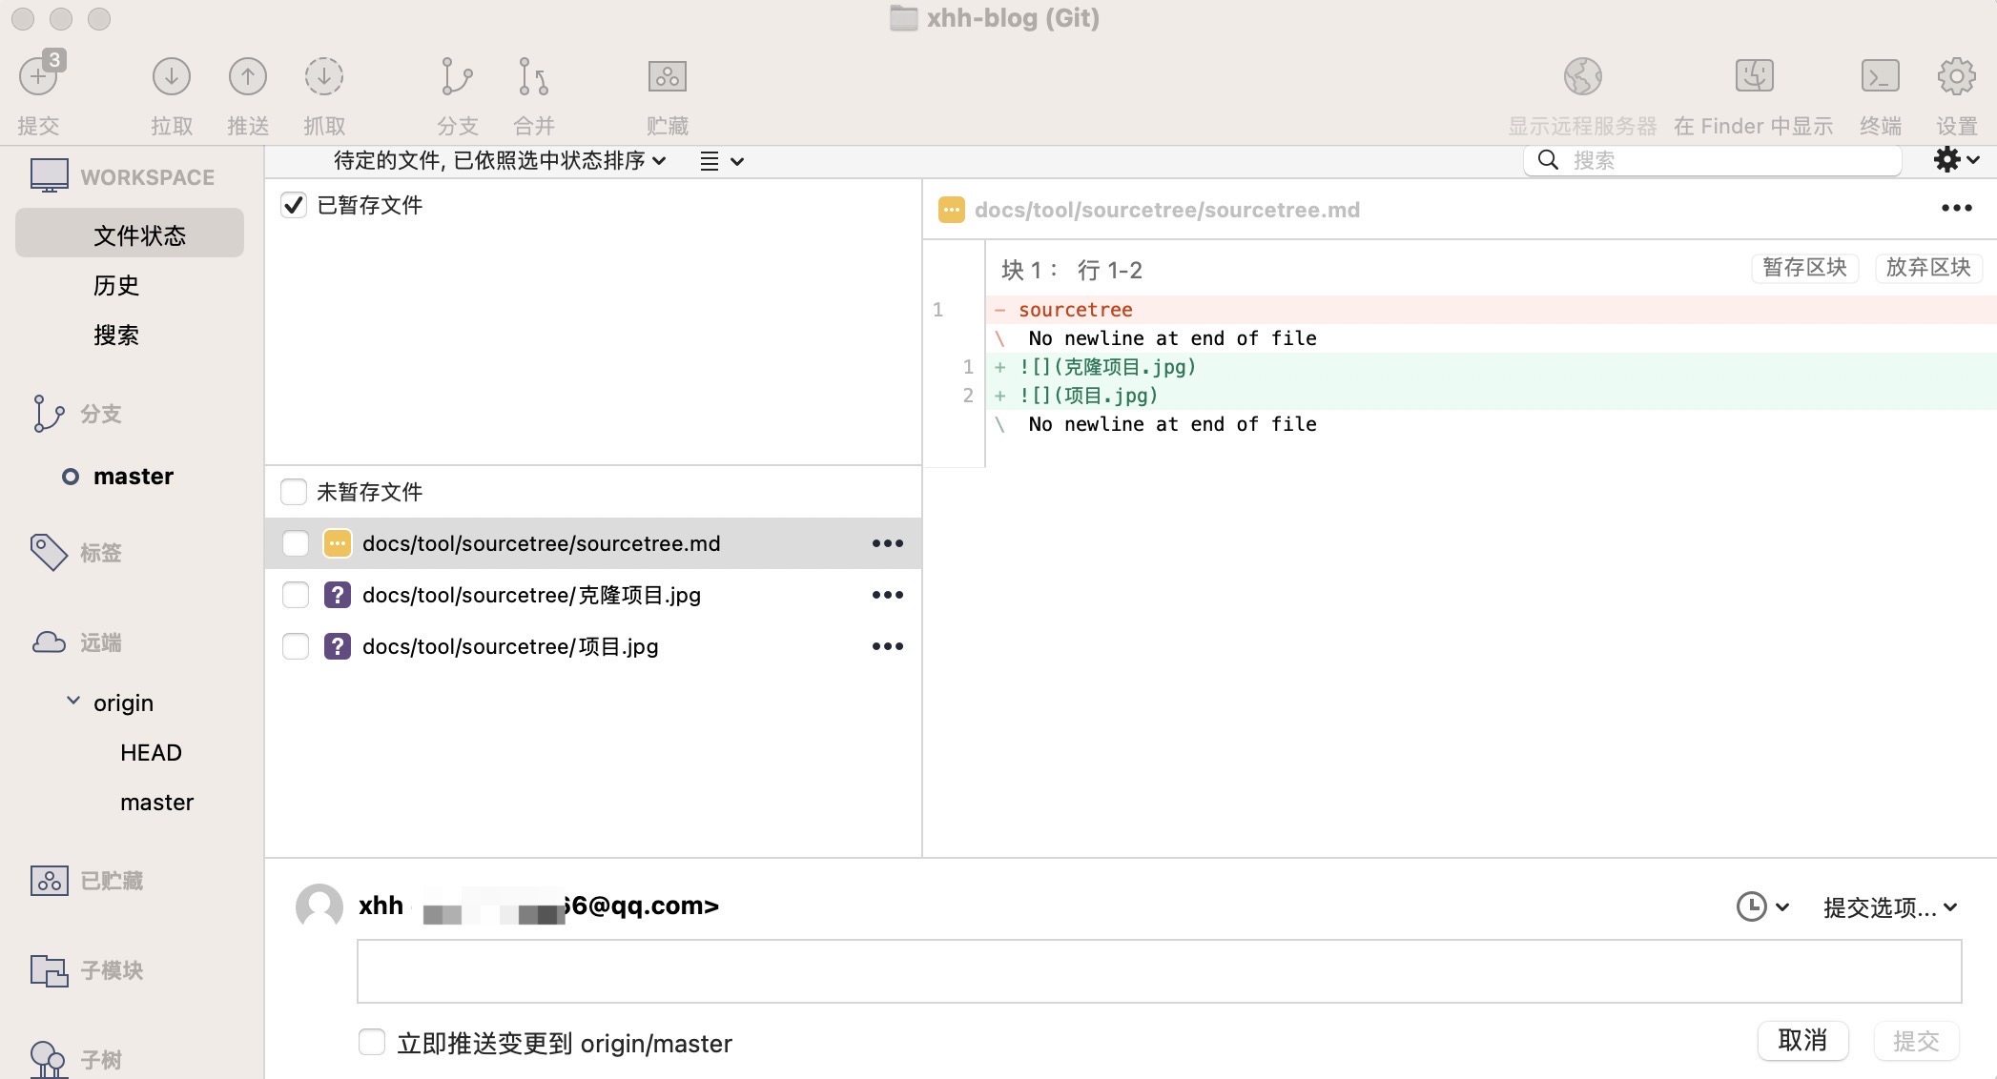Open the ellipsis menu for 克隆项目.jpg row
The image size is (1997, 1079).
point(887,595)
